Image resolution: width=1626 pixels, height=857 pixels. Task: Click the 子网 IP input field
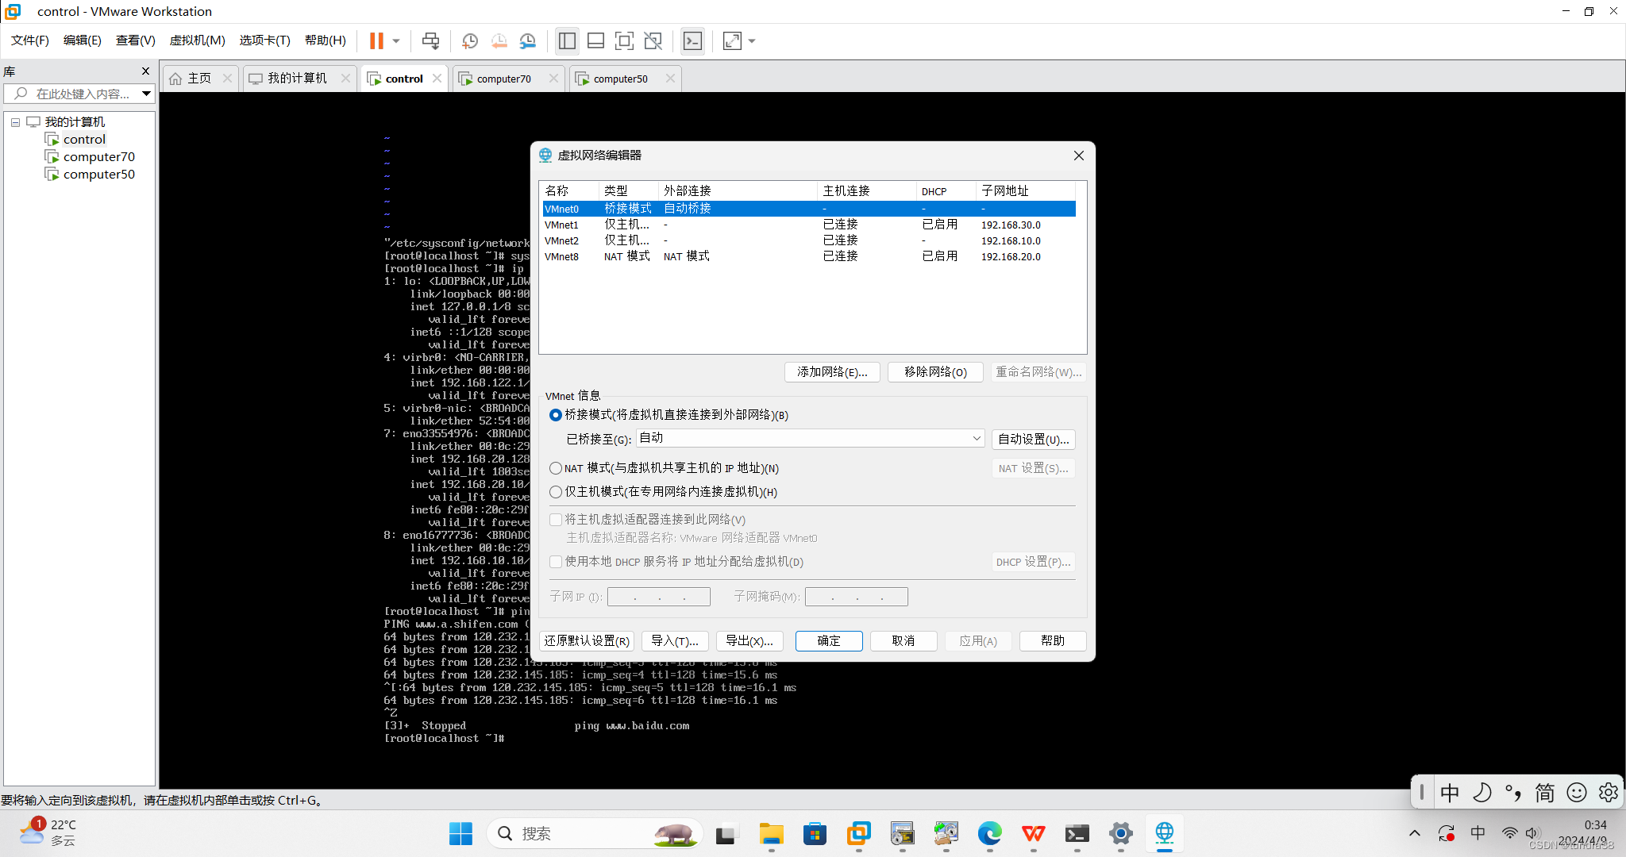coord(658,597)
